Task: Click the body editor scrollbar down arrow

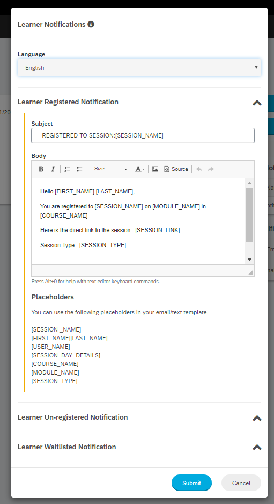Action: (x=250, y=260)
